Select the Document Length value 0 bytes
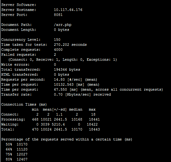The image size is (171, 162). coord(61,30)
